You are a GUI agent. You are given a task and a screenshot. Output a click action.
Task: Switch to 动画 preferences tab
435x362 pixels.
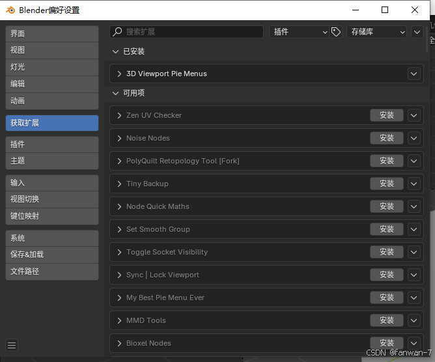(x=52, y=101)
